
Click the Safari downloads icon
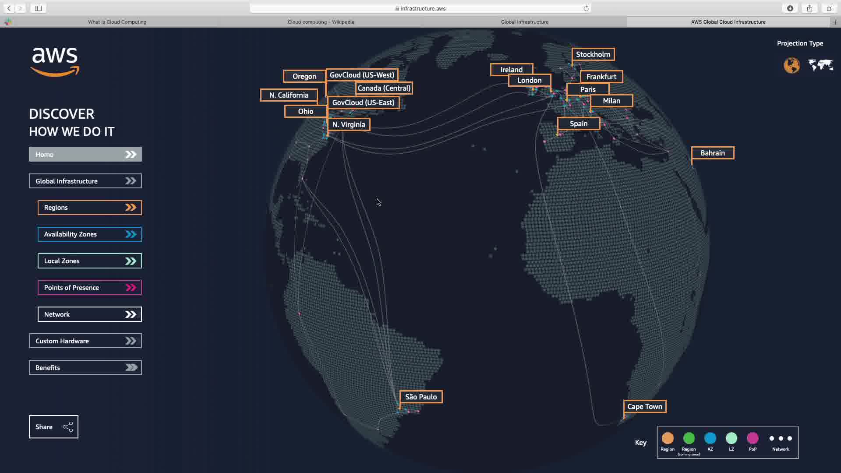pyautogui.click(x=790, y=8)
